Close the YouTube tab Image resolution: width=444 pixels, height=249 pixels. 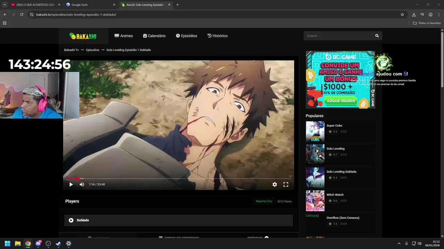[x=59, y=5]
